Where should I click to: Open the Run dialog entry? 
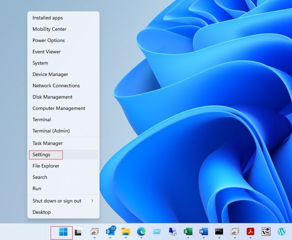(63, 188)
